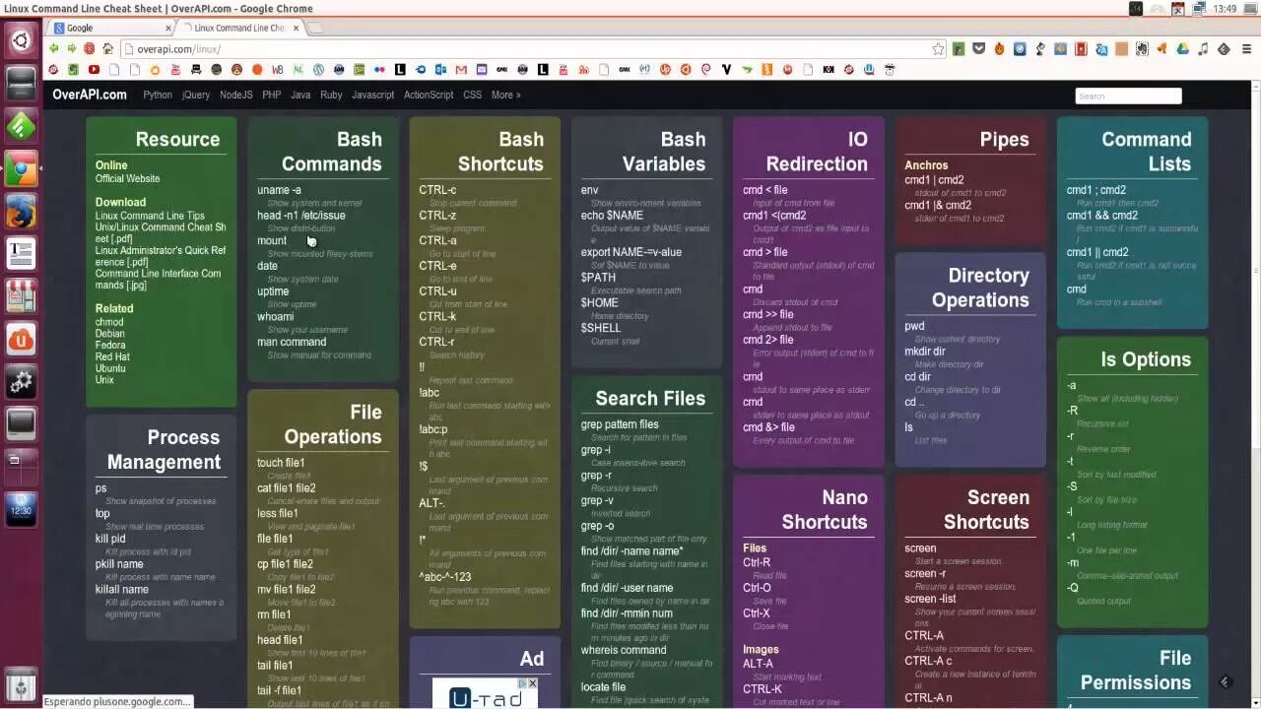Open Ubuntu One in the launcher
The width and height of the screenshot is (1261, 709).
tap(21, 339)
